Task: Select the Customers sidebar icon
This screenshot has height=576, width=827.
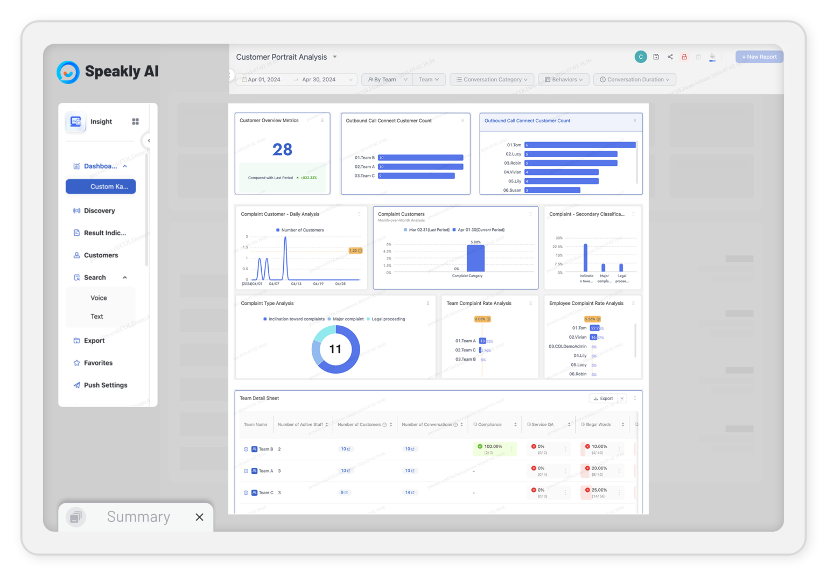Action: pos(77,255)
